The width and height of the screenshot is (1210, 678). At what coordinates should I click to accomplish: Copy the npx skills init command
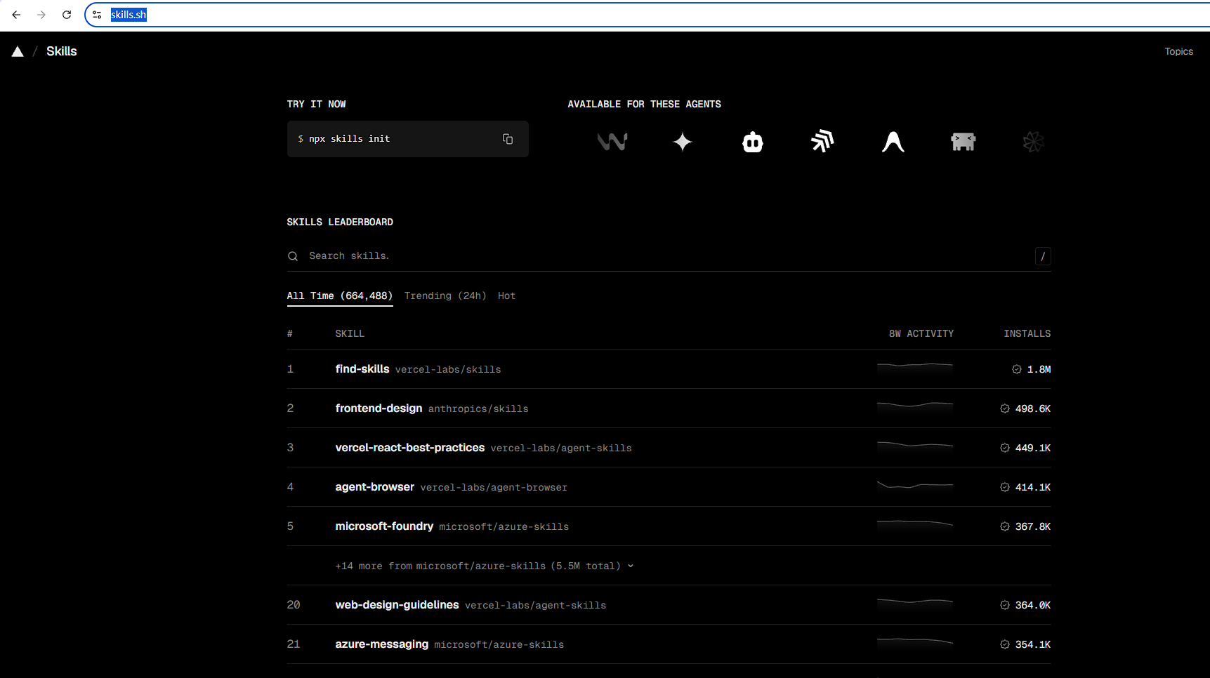(x=508, y=139)
